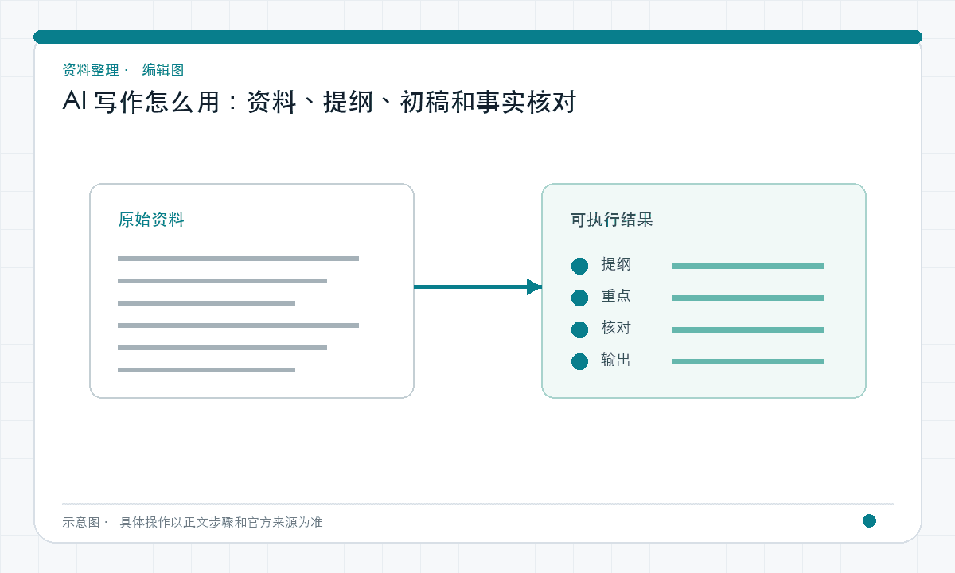This screenshot has height=573, width=955.
Task: Click the '提纲' label
Action: tap(616, 264)
